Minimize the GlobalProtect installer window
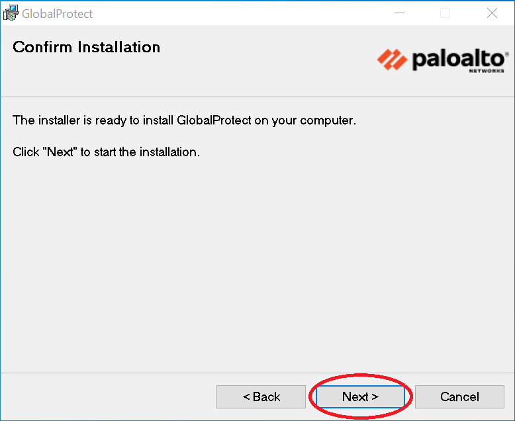 point(398,13)
